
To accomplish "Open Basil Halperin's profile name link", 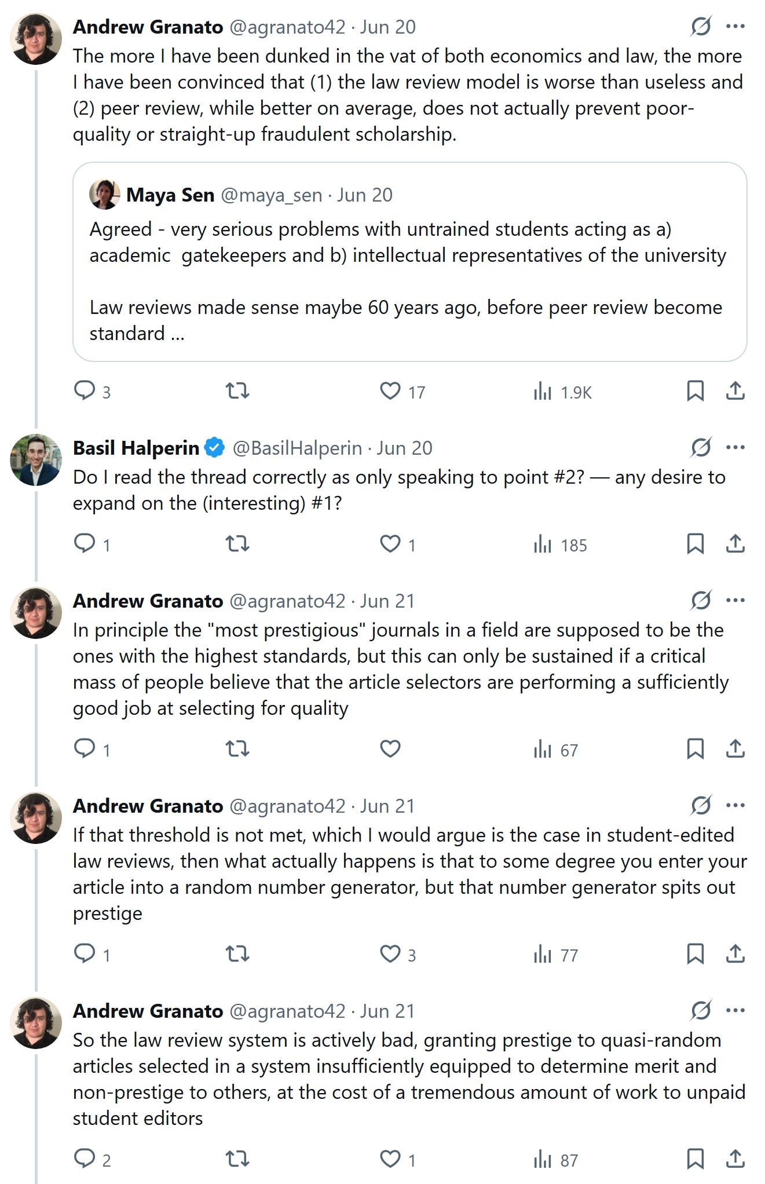I will click(136, 448).
